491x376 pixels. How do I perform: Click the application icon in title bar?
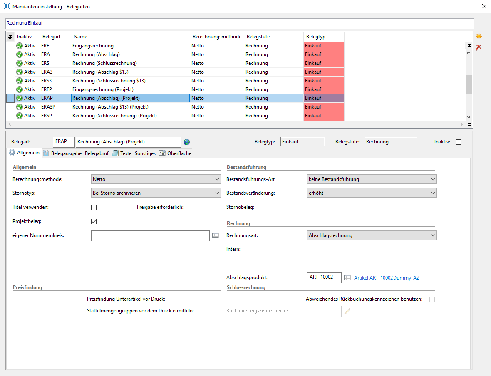click(x=7, y=6)
